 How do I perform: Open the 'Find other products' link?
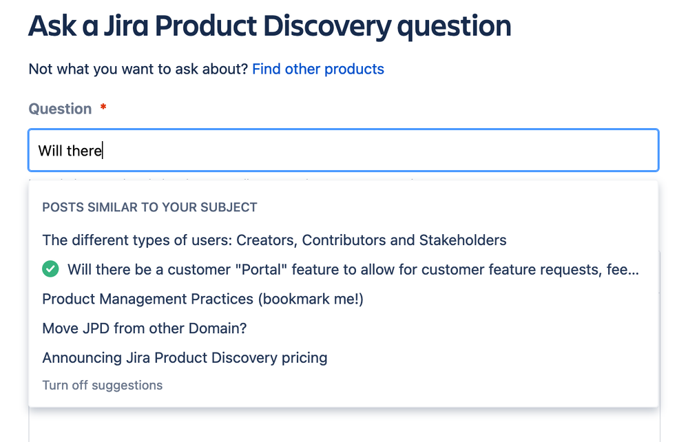(318, 69)
